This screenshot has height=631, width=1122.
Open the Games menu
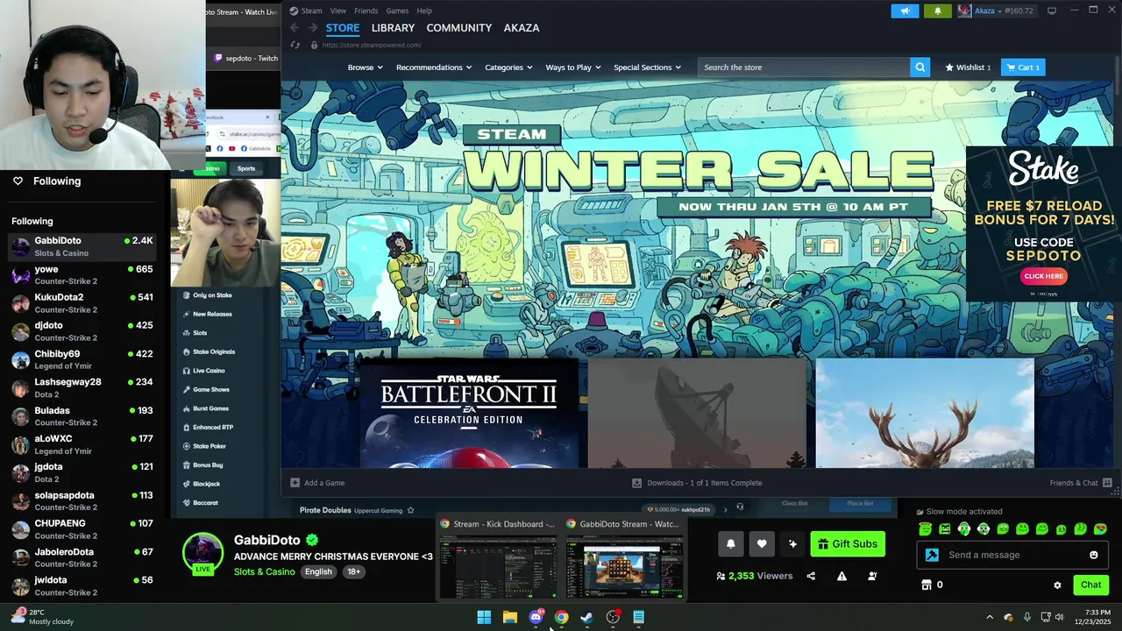397,11
